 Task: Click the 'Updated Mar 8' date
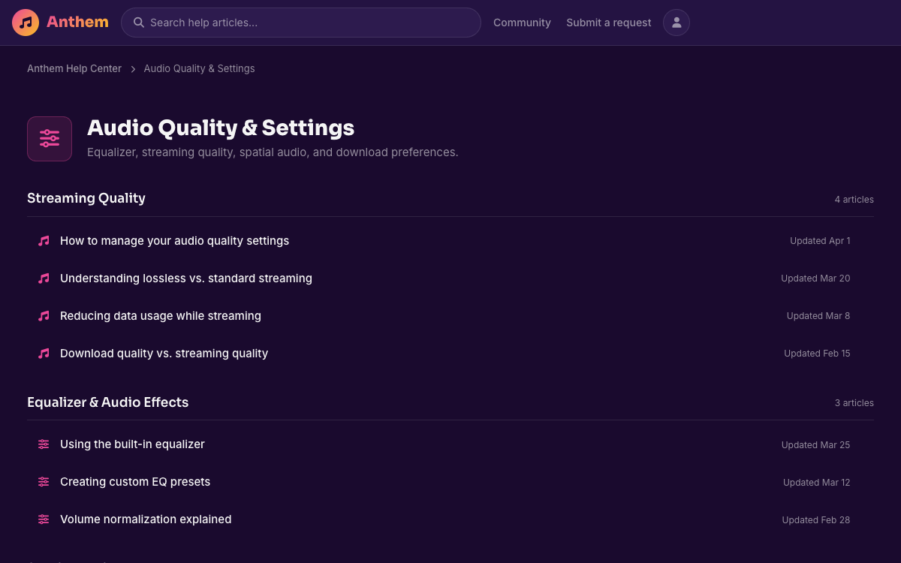point(818,316)
